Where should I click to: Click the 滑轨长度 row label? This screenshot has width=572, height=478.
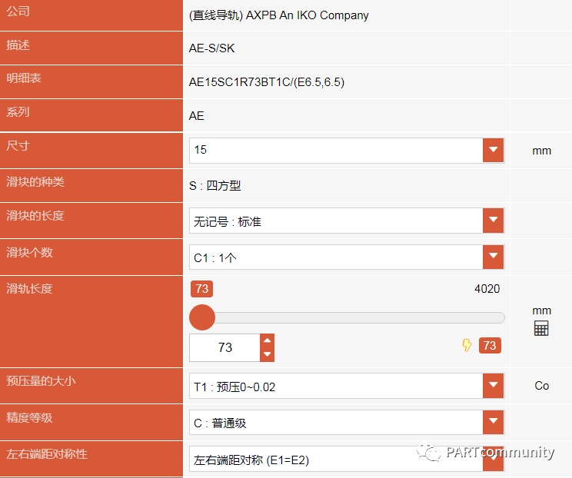pyautogui.click(x=29, y=289)
